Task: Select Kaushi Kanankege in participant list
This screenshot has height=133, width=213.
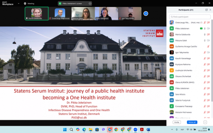Action: pos(190,59)
